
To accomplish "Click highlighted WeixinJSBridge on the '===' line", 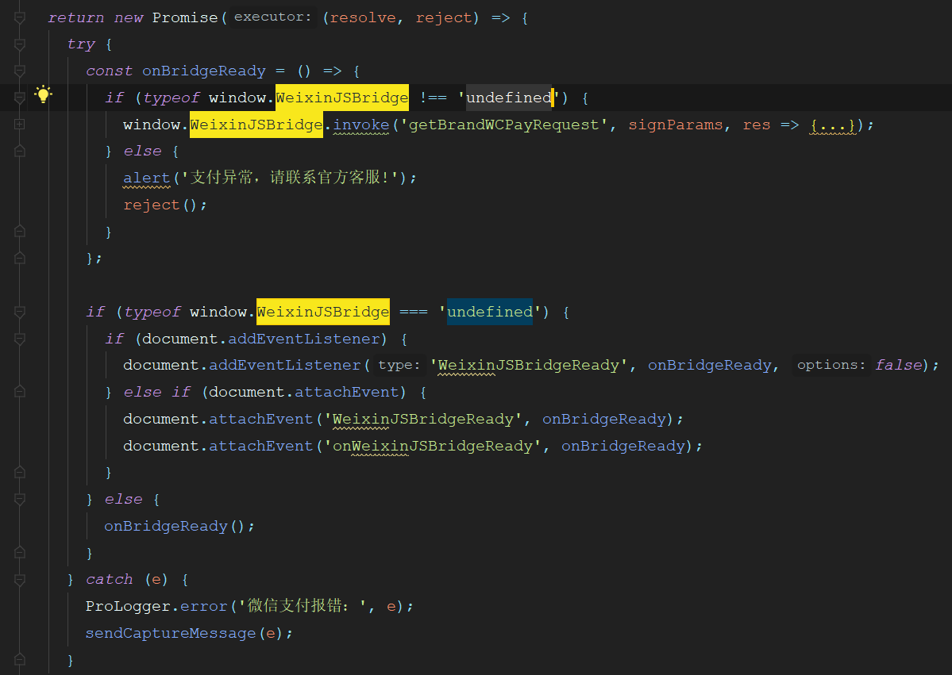I will pos(323,312).
